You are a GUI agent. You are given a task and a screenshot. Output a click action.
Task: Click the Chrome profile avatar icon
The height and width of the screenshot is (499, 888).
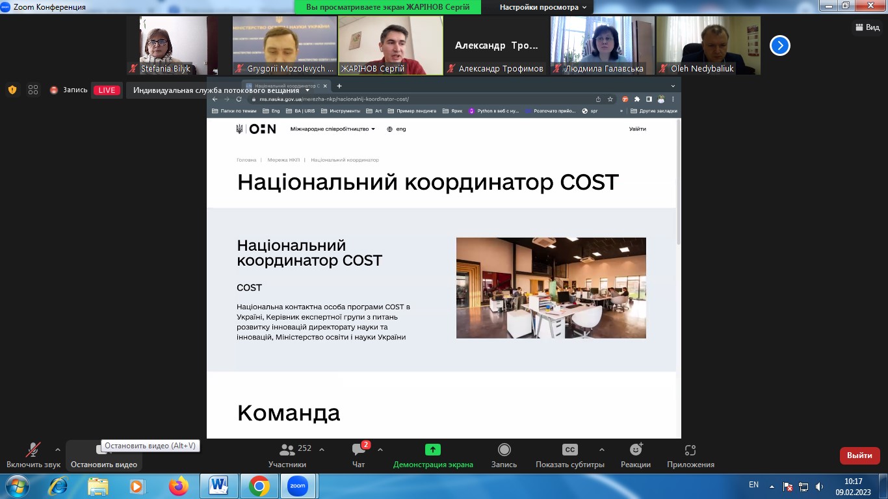pos(661,99)
